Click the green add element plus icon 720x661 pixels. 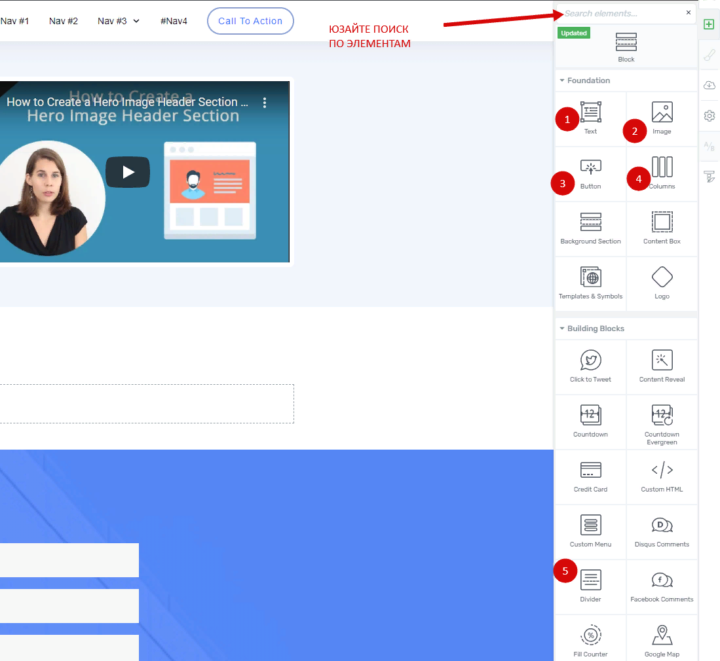pyautogui.click(x=709, y=24)
